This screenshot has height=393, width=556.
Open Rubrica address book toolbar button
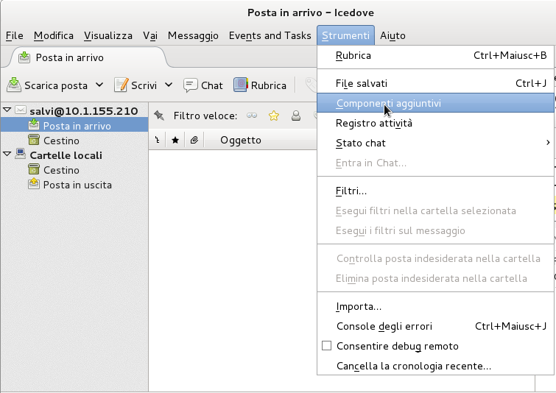260,85
